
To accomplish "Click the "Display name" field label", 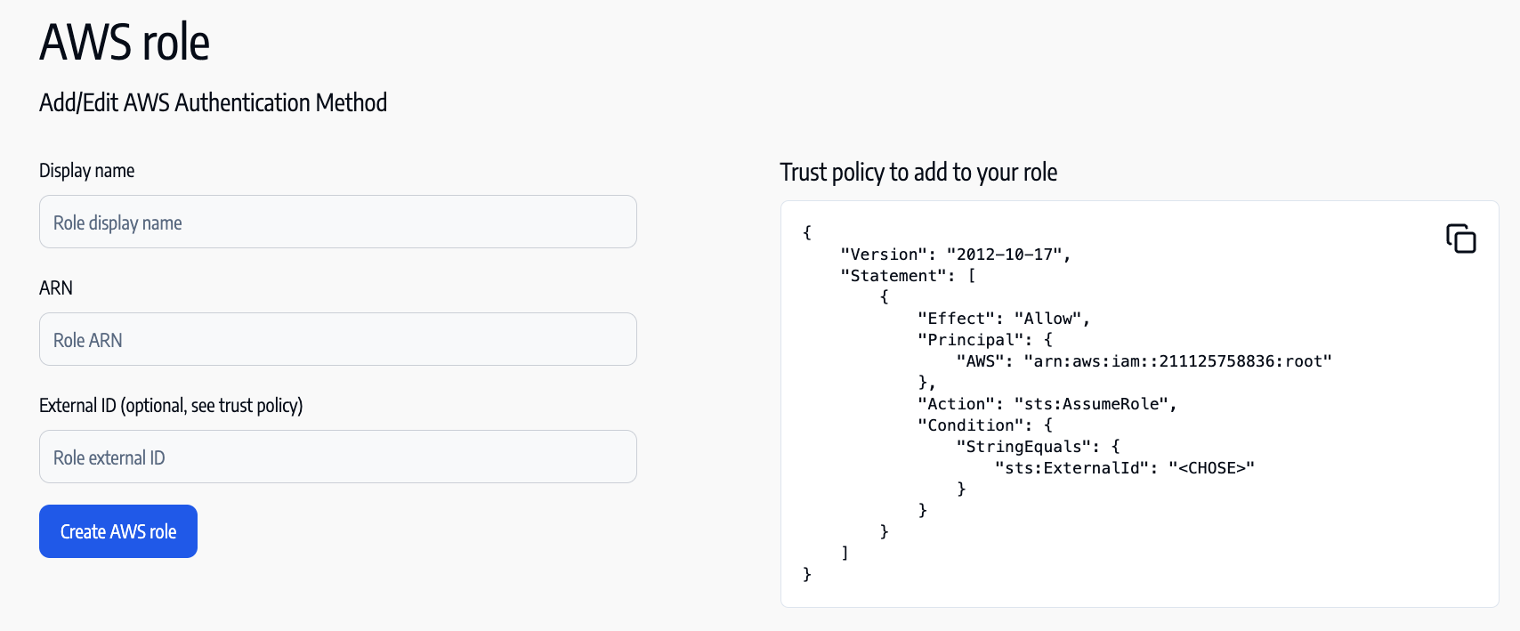I will [x=87, y=171].
